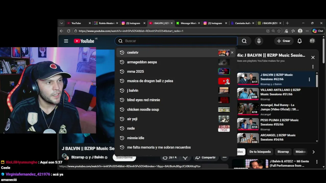Add page to favorites with star icon
The height and width of the screenshot is (183, 326).
279,31
